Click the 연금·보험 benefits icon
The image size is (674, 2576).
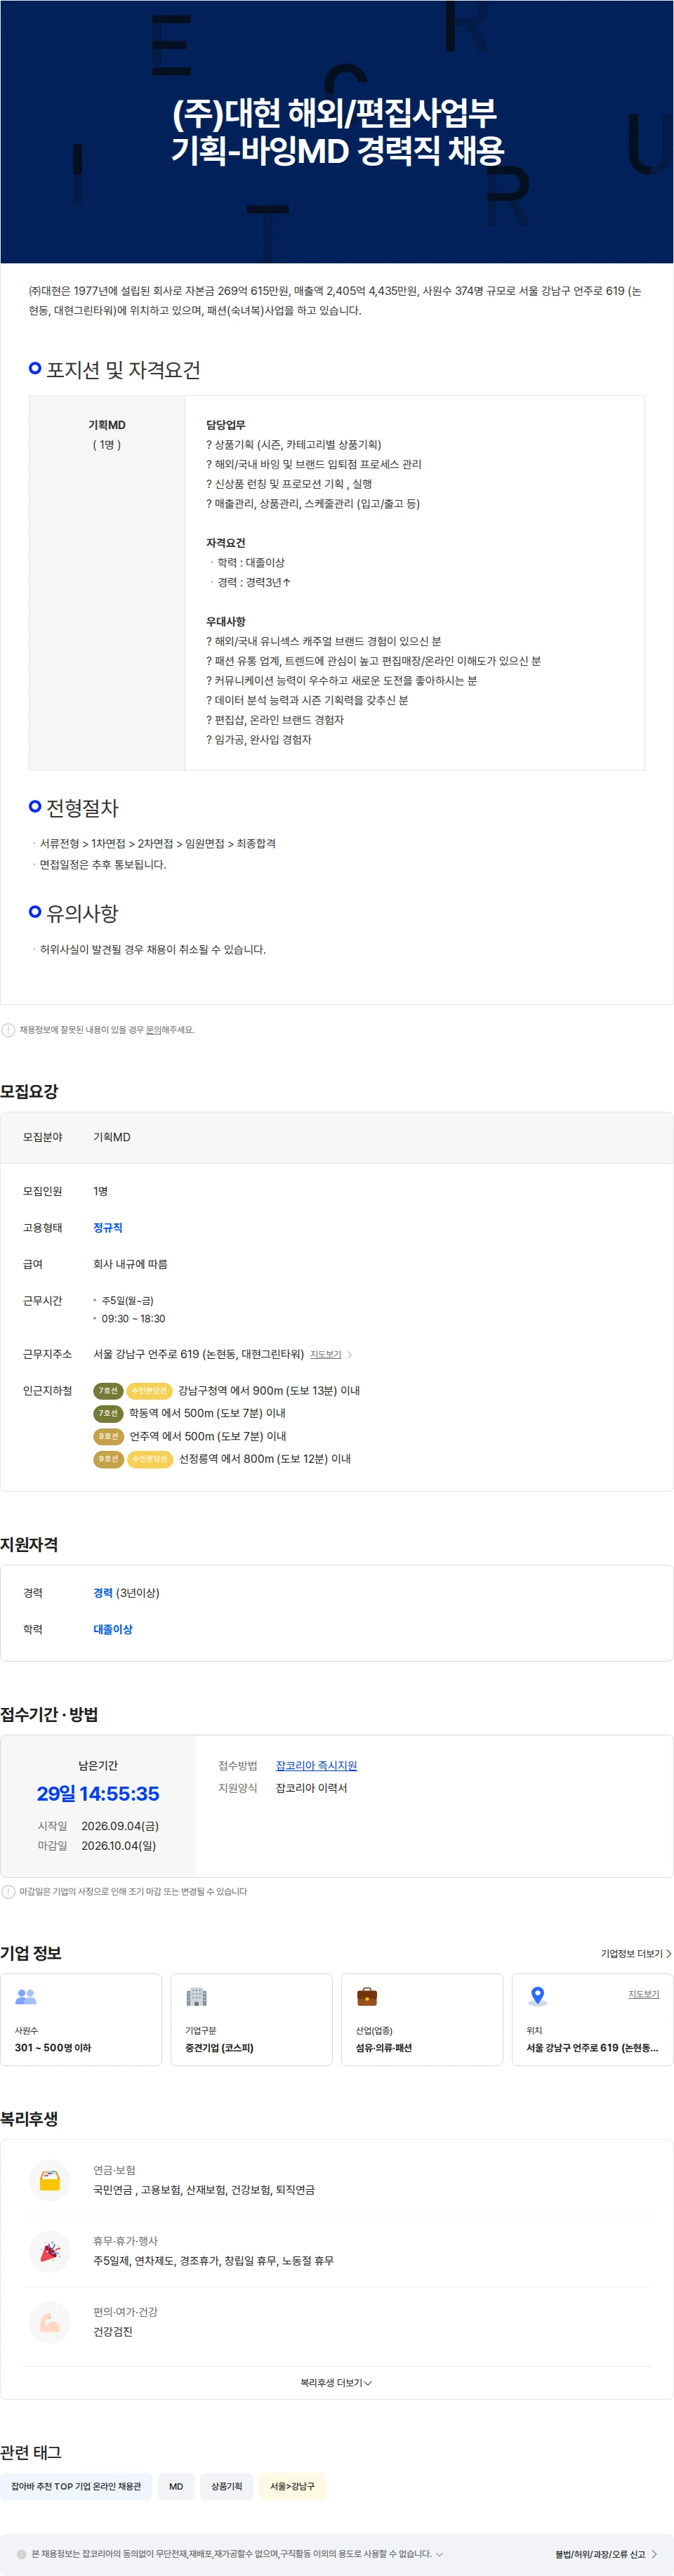coord(50,2182)
